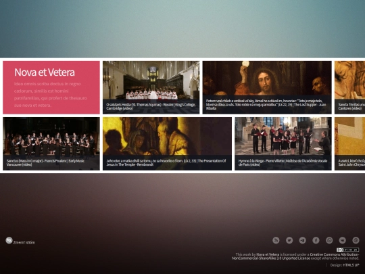365x274 pixels.
Task: Click the Sanctus Mass in G major caption
Action: (x=45, y=162)
